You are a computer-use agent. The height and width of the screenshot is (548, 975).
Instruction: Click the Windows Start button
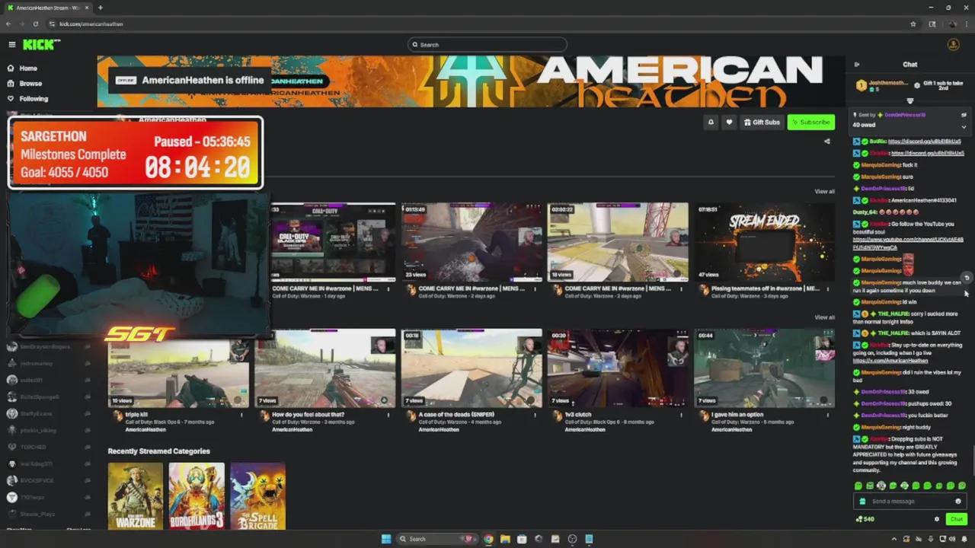(386, 539)
